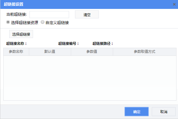The width and height of the screenshot is (178, 119).
Task: Click the 默认值 column header
Action: (50, 52)
